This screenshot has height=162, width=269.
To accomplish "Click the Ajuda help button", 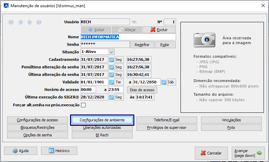I will [x=21, y=151].
